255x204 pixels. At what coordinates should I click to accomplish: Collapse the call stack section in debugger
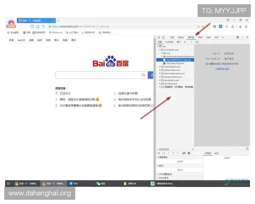pyautogui.click(x=158, y=157)
